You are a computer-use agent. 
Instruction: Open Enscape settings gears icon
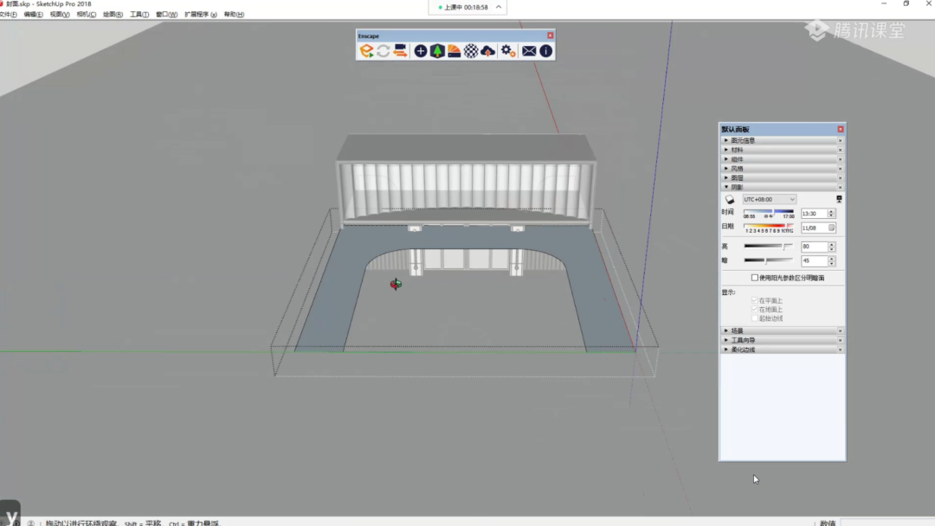coord(508,51)
